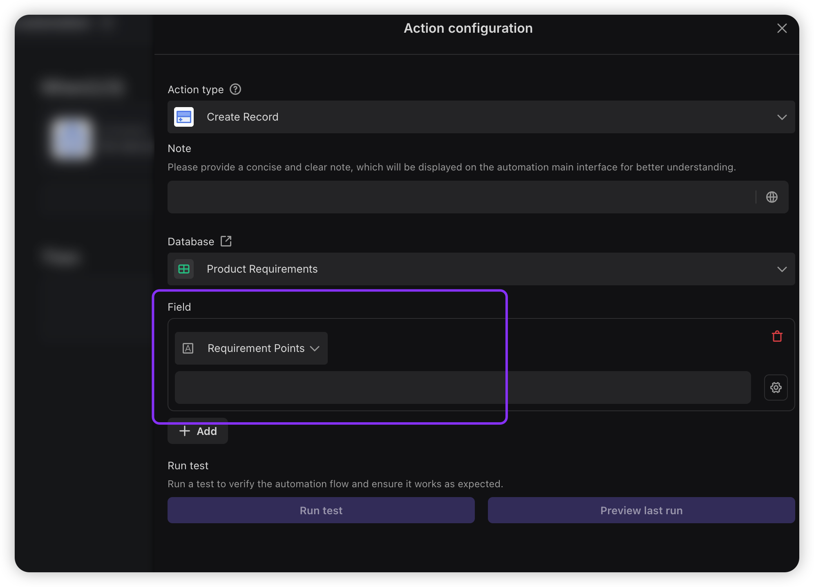Click the text type icon beside Requirement Points

click(x=188, y=348)
